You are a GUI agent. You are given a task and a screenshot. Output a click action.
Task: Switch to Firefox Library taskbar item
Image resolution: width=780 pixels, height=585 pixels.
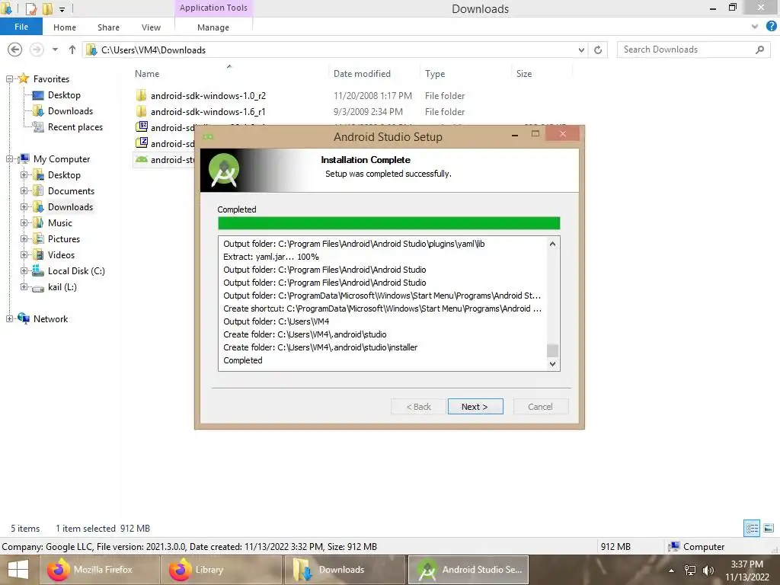(222, 570)
